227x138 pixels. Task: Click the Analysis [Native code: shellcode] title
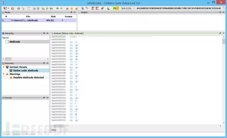pos(68,33)
